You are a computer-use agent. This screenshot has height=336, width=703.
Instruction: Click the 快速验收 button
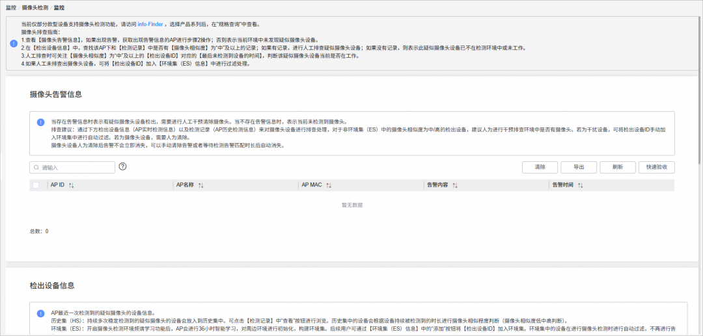(x=657, y=167)
